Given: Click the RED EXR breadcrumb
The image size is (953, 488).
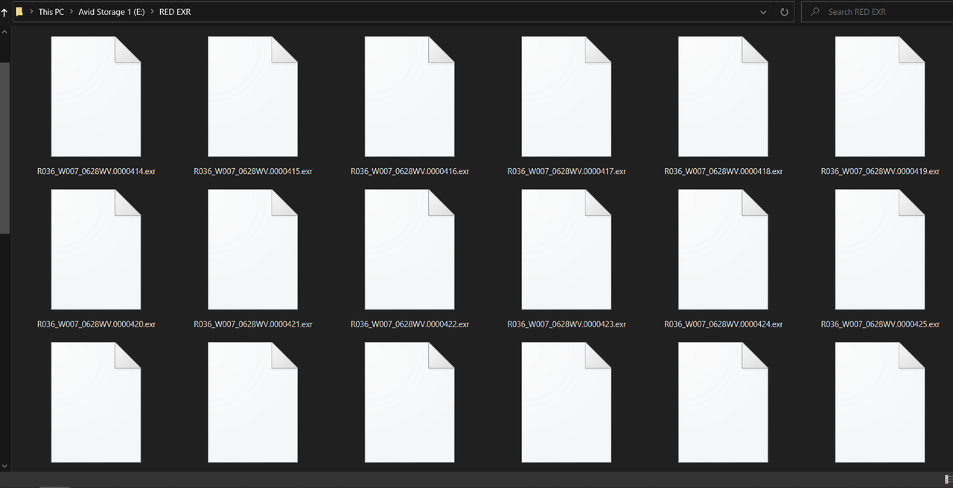Looking at the screenshot, I should click(x=175, y=12).
